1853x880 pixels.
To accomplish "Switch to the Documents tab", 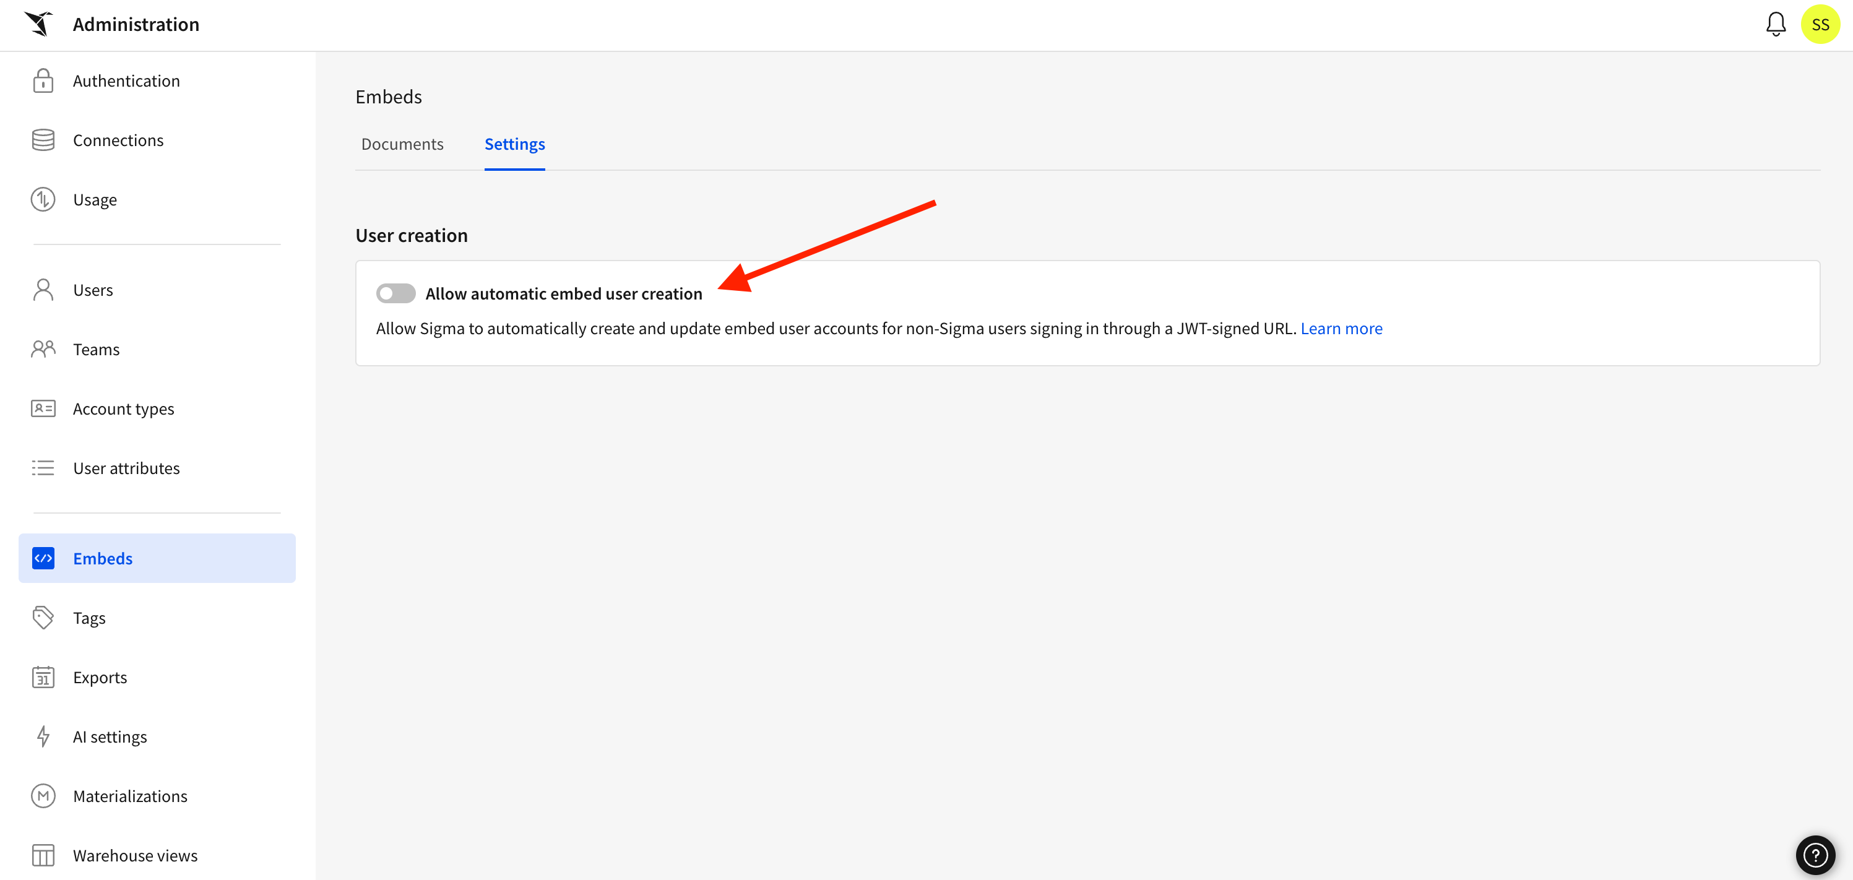I will click(402, 144).
